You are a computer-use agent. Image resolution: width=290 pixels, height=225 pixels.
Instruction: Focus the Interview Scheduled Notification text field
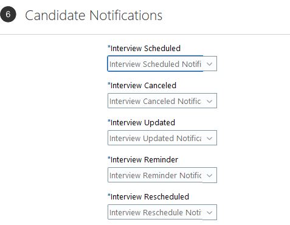pos(155,64)
